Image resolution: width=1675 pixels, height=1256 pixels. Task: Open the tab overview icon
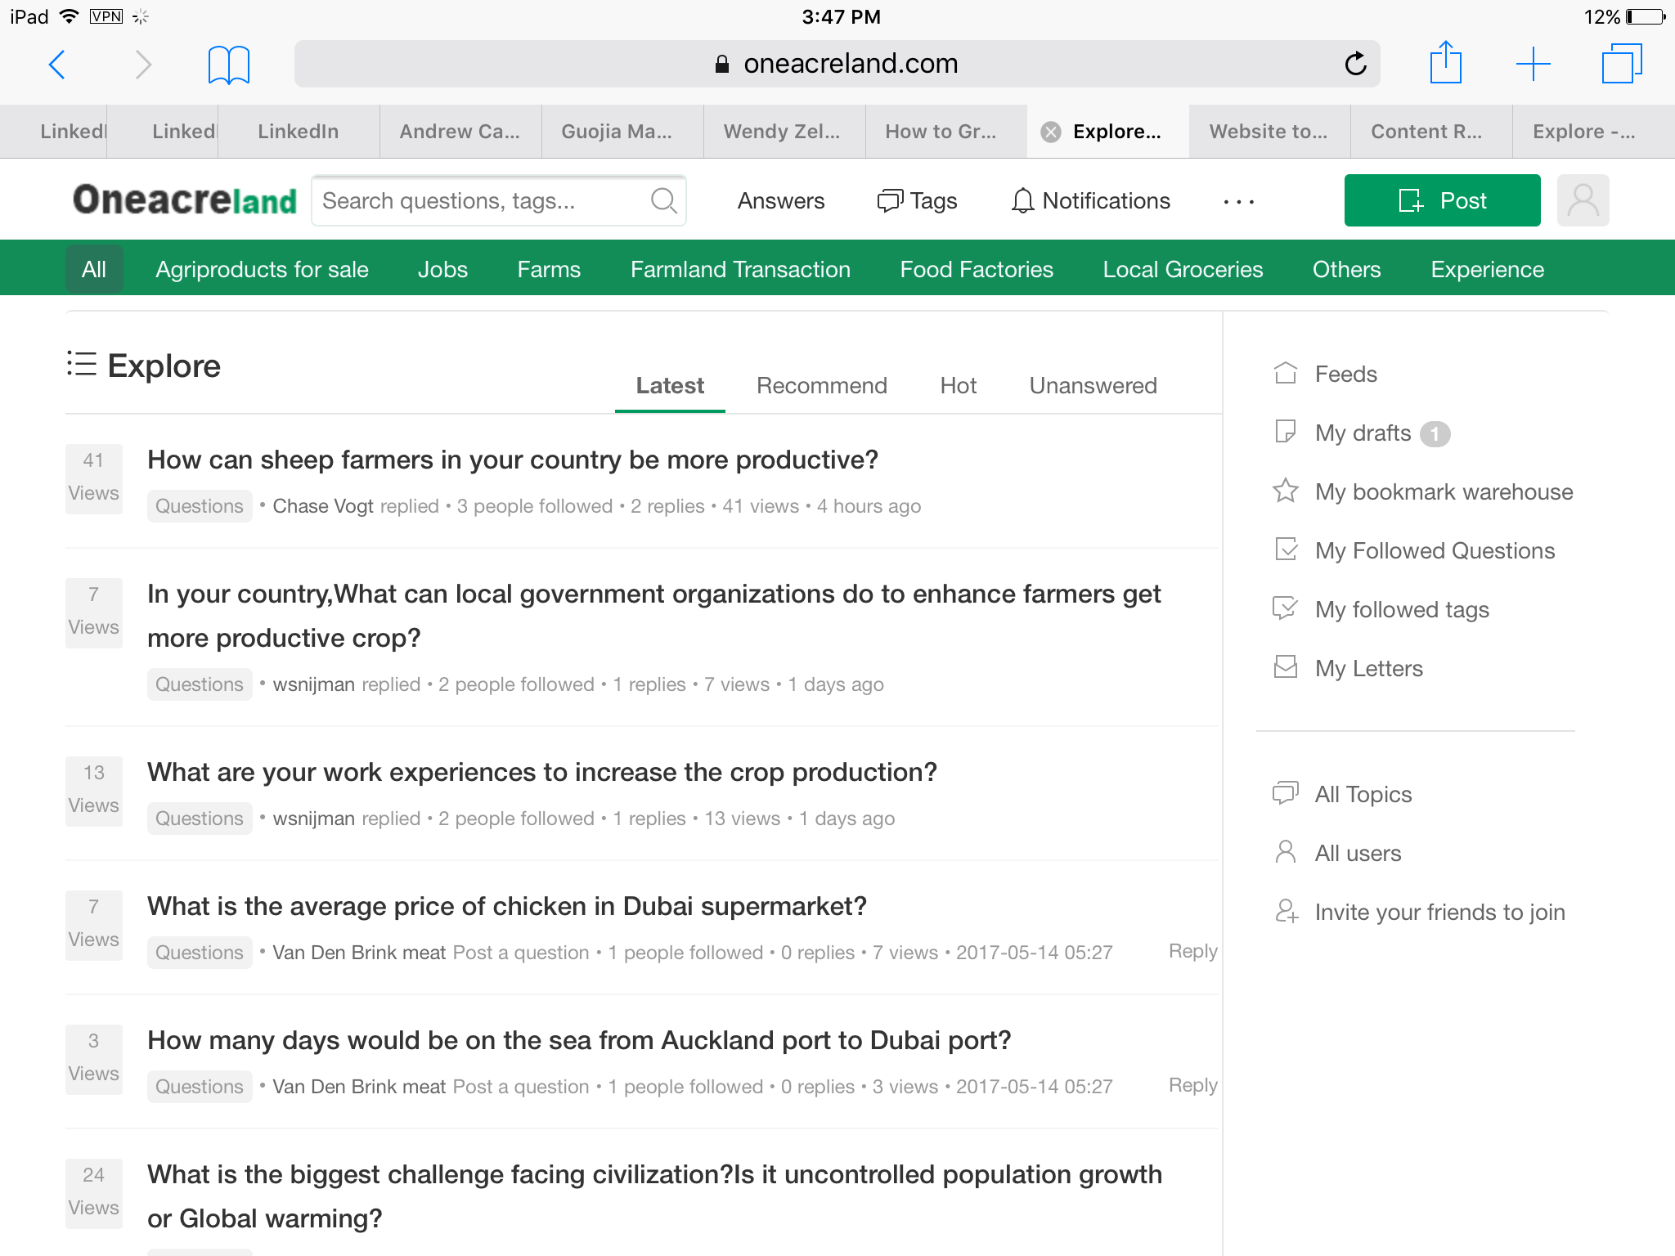pyautogui.click(x=1621, y=64)
